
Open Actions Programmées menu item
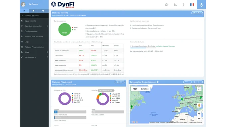pos(34,47)
